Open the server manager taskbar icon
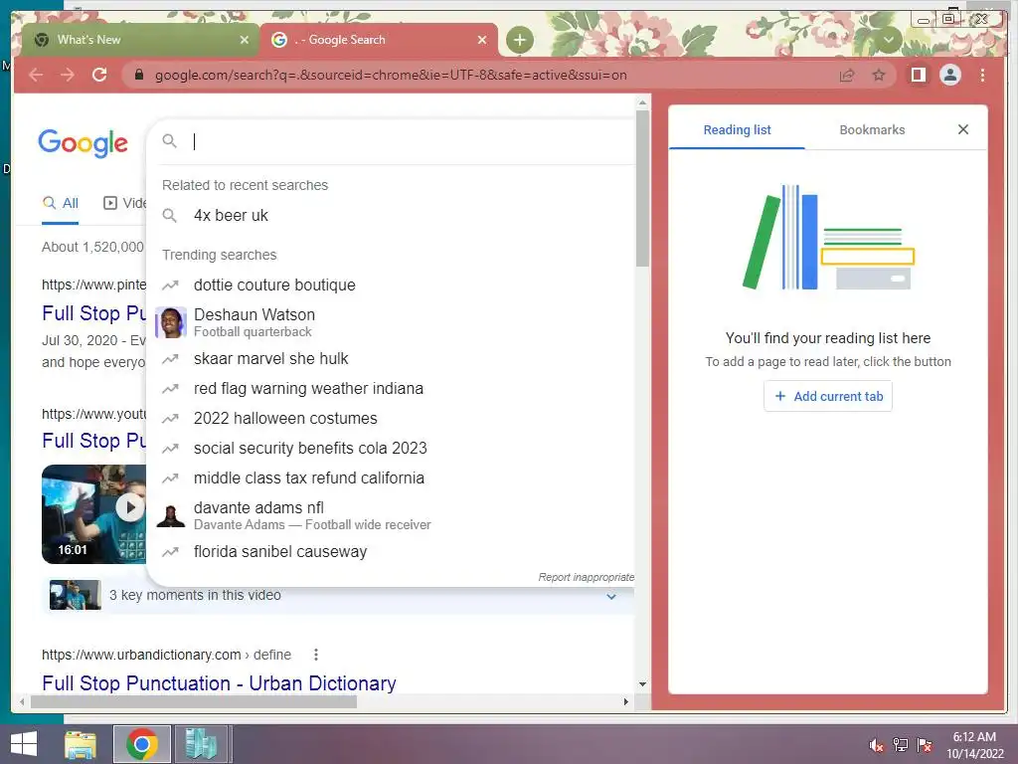 [201, 744]
